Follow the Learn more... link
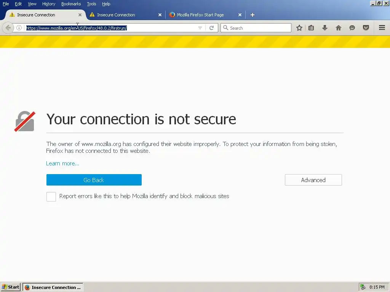The height and width of the screenshot is (292, 390). click(63, 163)
